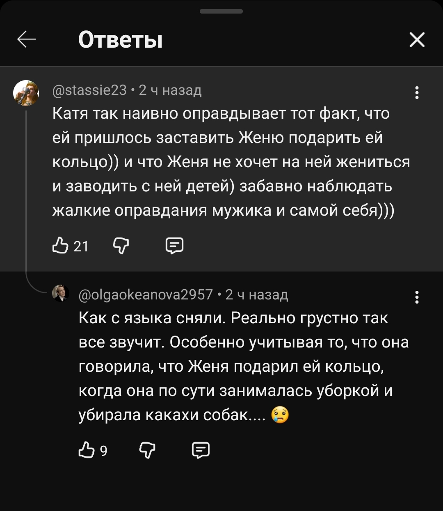Dislike the reply by @olgaokeanova2957
The height and width of the screenshot is (511, 443).
point(147,451)
